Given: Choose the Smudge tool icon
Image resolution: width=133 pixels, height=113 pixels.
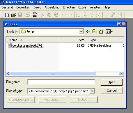Looking at the screenshot, I should coord(92,15).
